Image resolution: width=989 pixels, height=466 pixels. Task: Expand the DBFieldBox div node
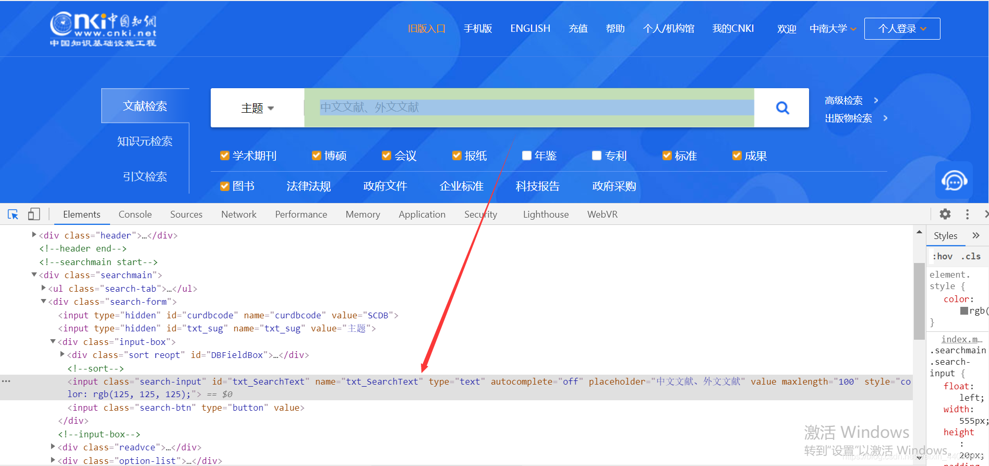[62, 354]
